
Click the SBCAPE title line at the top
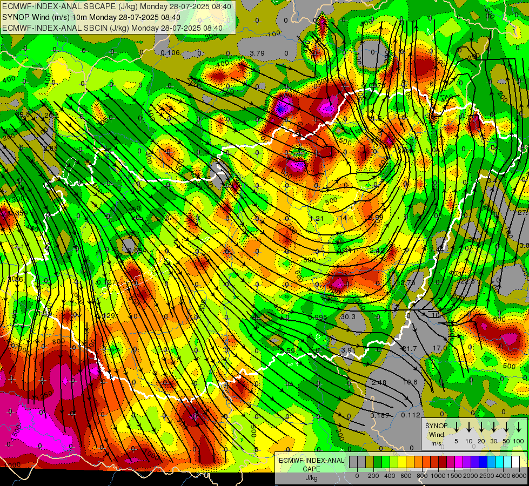pyautogui.click(x=117, y=6)
